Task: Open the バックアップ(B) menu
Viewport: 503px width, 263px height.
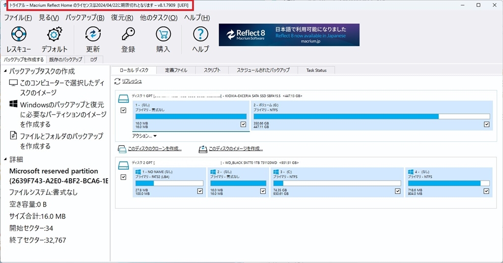Action: pos(85,18)
